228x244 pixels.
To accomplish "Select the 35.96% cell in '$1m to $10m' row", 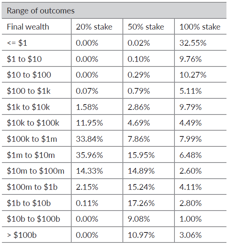I will 89,155.
